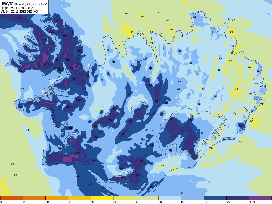Click the legend tick label 10

(24, 202)
